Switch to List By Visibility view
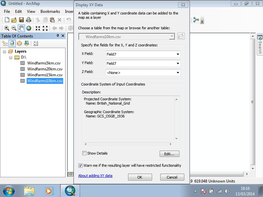Image resolution: width=263 pixels, height=197 pixels. (19, 43)
